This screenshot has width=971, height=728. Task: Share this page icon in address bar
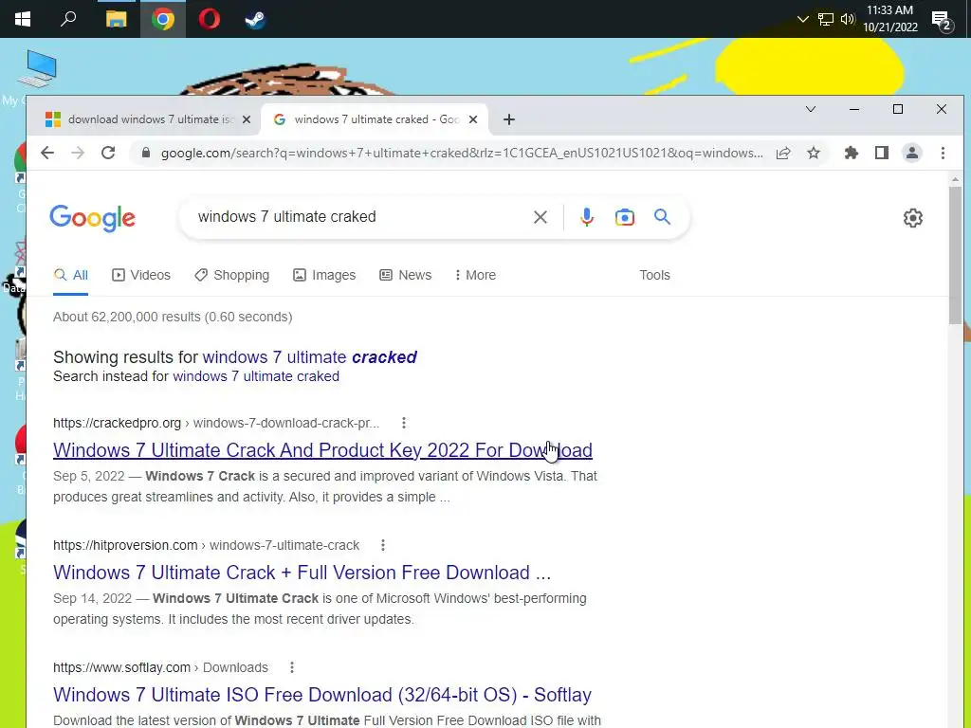(x=783, y=153)
